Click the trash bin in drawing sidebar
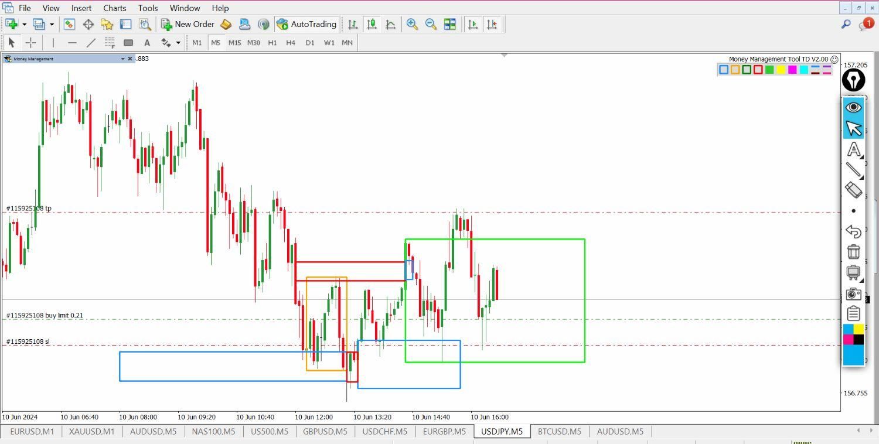 click(x=853, y=252)
